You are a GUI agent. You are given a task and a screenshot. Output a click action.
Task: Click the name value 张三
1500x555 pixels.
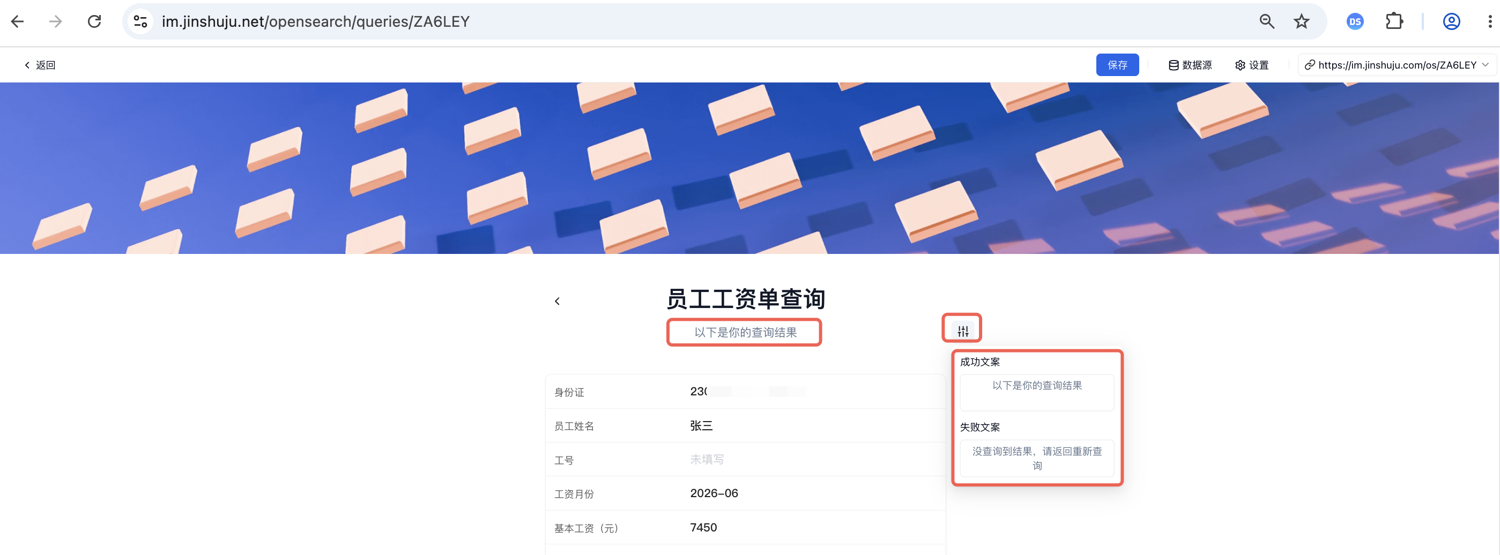tap(701, 426)
